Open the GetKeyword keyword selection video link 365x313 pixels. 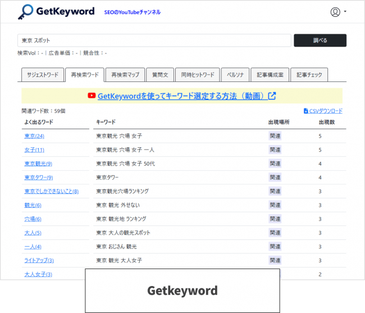pyautogui.click(x=180, y=96)
